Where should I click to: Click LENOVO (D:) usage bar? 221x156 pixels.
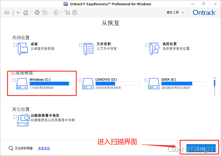[118, 84]
